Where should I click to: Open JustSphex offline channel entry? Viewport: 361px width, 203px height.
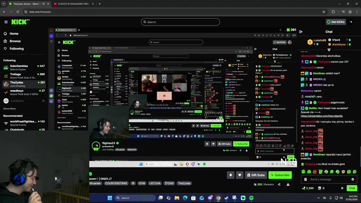pos(24,101)
